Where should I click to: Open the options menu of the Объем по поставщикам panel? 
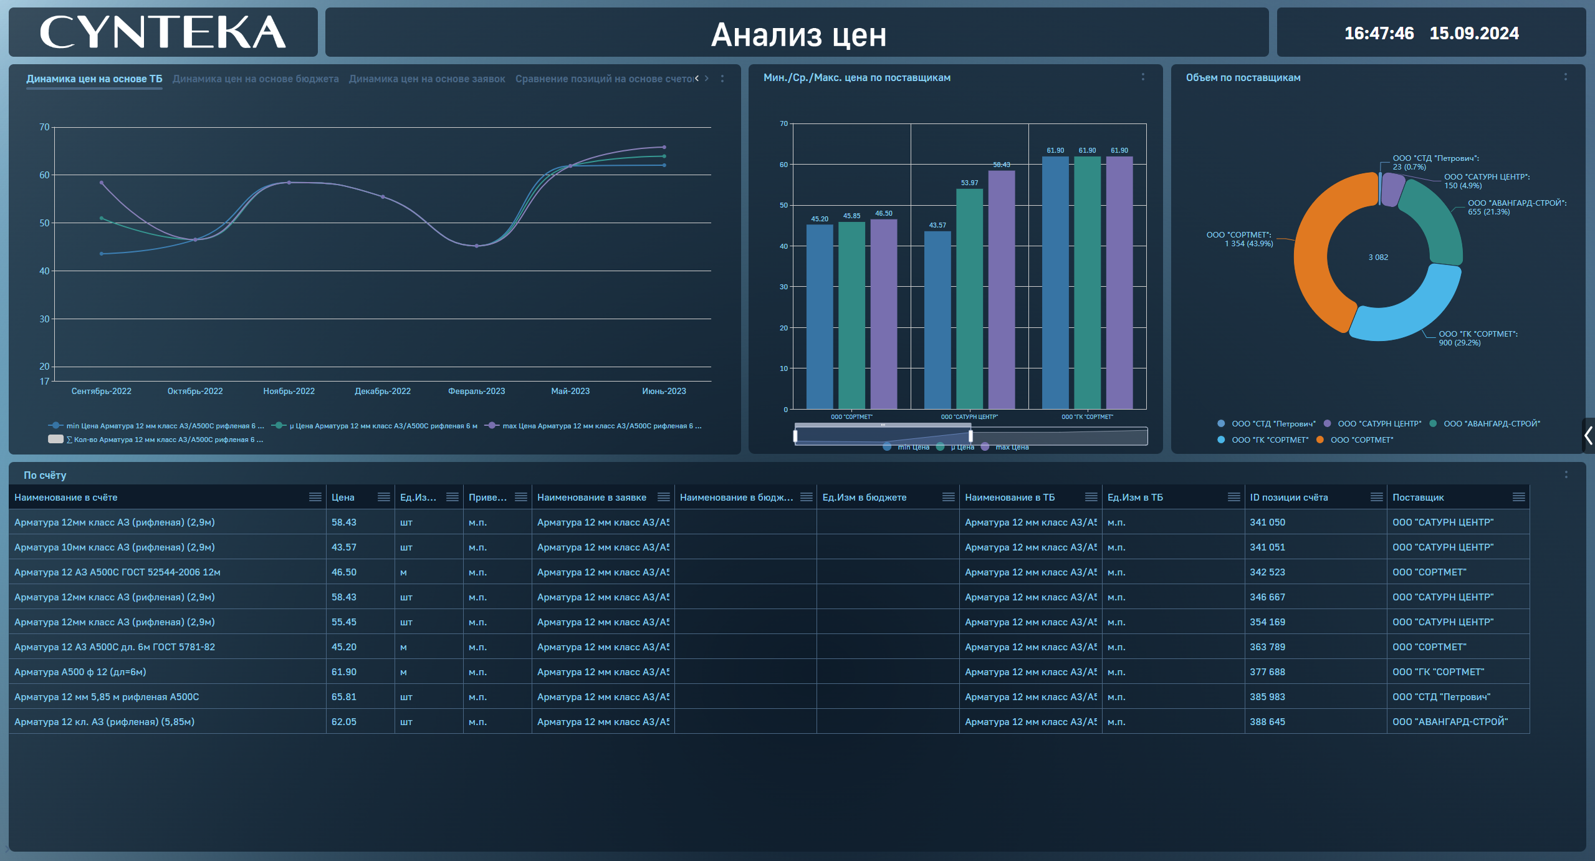pos(1565,77)
